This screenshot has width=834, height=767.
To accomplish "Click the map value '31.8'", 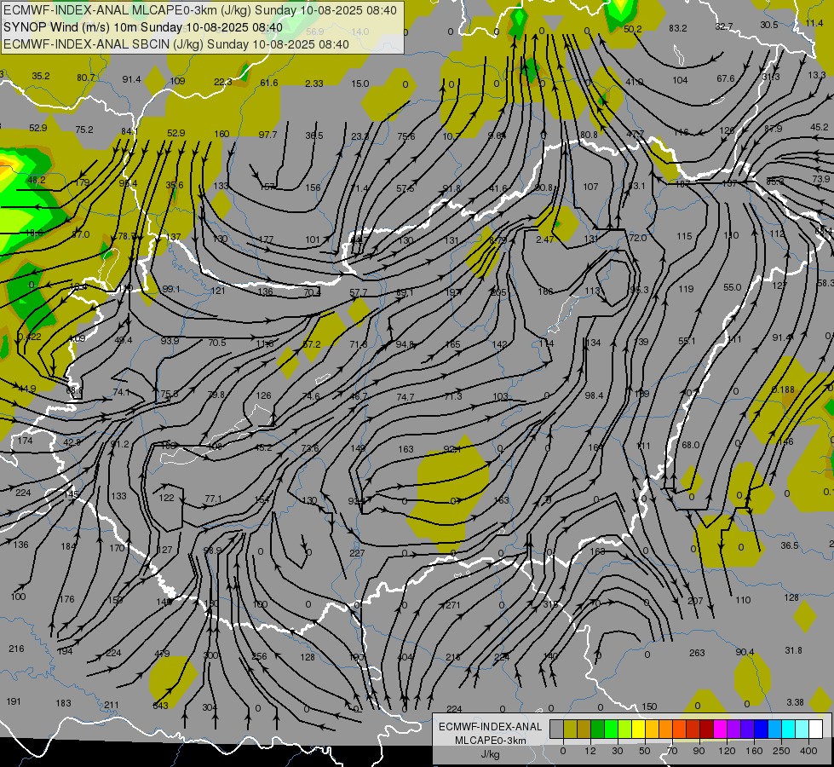I will (794, 650).
